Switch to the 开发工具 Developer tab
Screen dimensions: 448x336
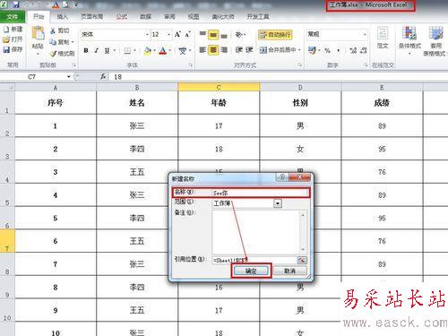click(258, 17)
